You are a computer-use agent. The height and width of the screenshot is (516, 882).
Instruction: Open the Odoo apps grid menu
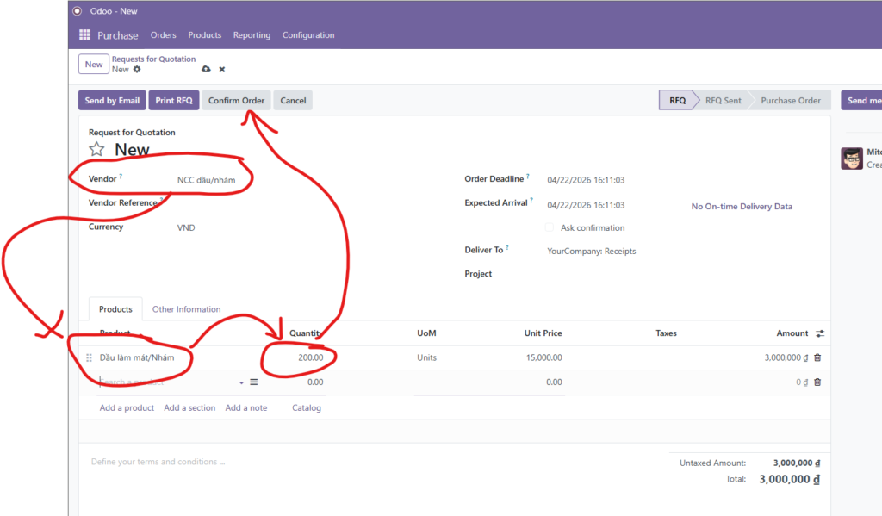pyautogui.click(x=84, y=35)
